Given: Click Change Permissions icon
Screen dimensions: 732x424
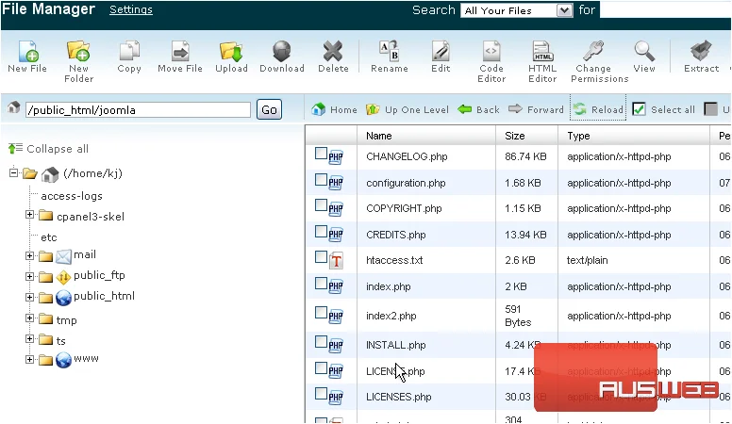Looking at the screenshot, I should click(x=593, y=51).
